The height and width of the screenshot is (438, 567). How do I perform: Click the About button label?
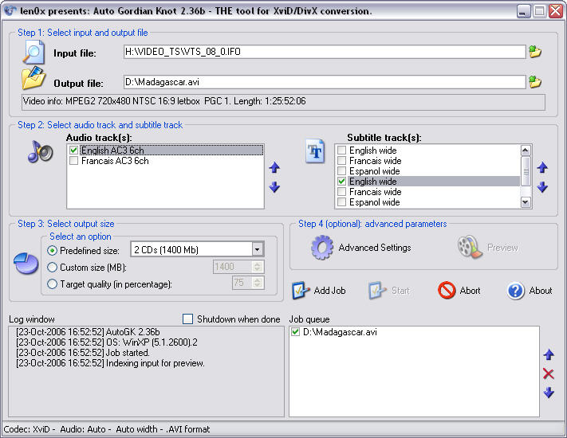pos(541,291)
